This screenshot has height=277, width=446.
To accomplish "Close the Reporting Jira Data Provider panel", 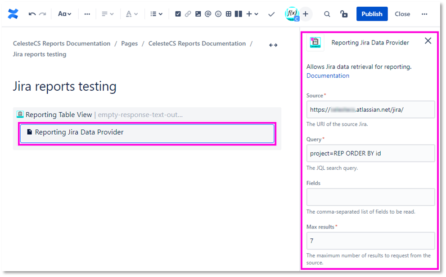I will [428, 41].
